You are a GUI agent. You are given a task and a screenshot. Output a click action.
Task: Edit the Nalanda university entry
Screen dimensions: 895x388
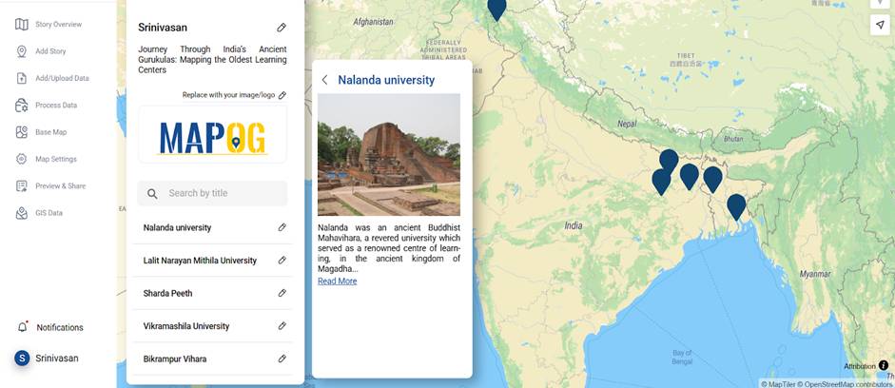tap(282, 227)
